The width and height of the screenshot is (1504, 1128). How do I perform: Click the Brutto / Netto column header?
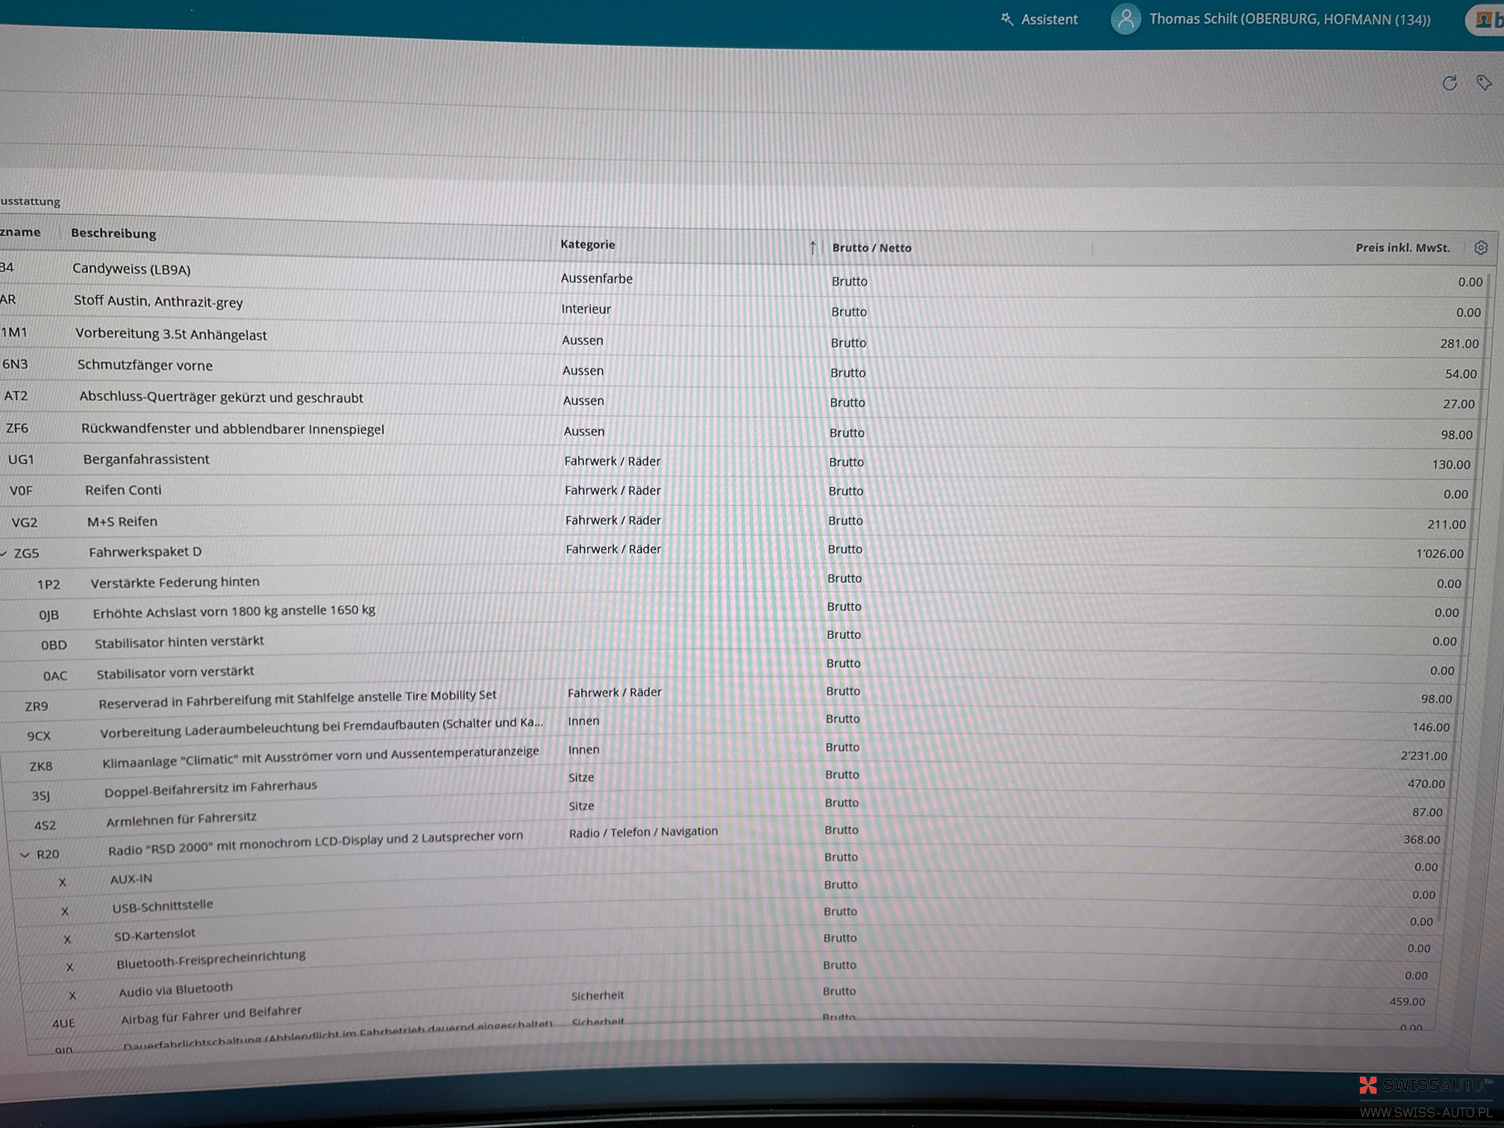(871, 248)
